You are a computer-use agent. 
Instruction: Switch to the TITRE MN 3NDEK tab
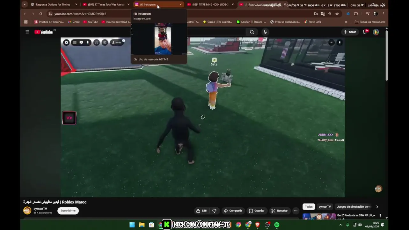coord(210,4)
